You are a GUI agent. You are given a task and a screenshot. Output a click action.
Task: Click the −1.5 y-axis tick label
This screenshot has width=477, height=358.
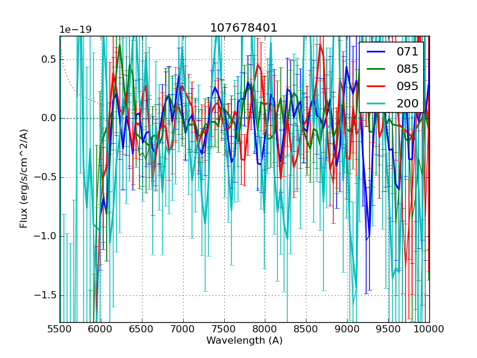pos(45,295)
